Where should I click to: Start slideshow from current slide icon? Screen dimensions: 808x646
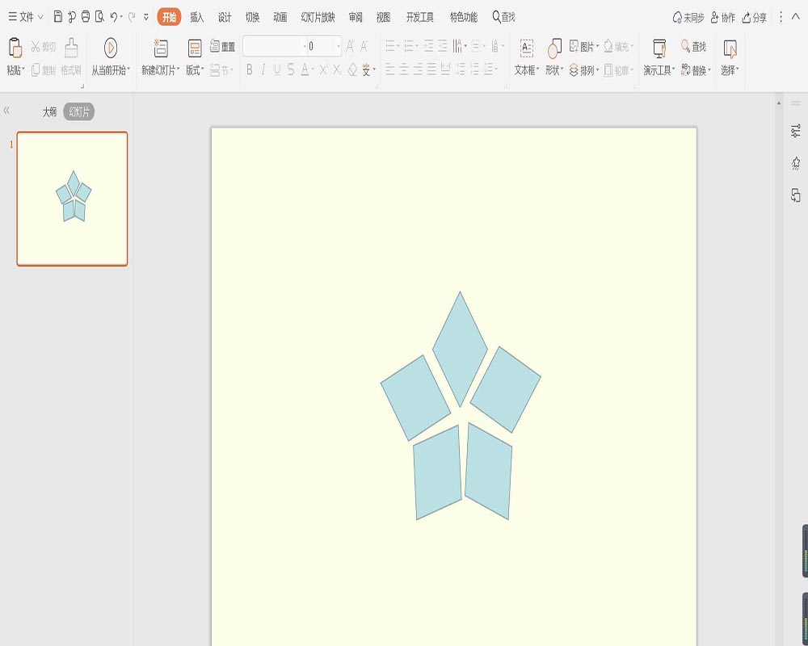click(110, 48)
